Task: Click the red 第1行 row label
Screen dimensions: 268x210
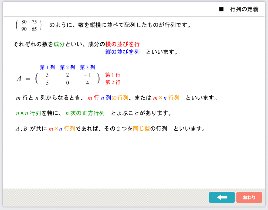Action: coord(113,75)
